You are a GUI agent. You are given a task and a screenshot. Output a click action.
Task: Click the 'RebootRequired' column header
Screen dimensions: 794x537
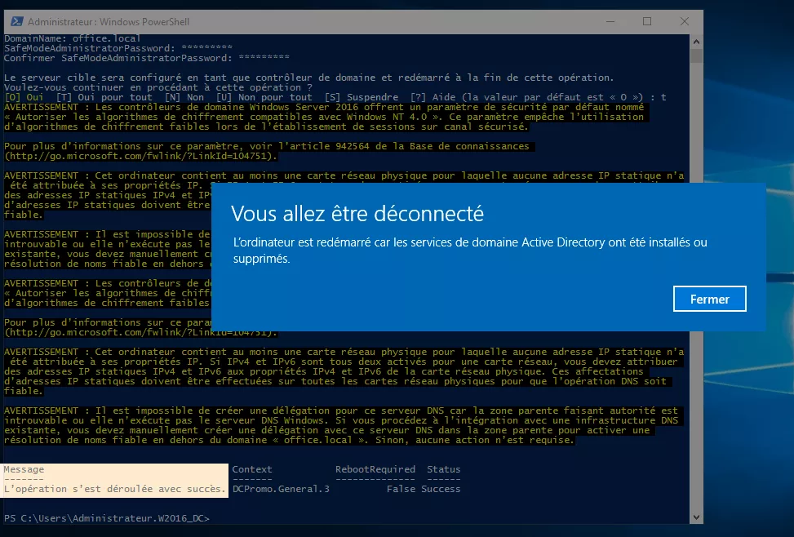tap(375, 469)
